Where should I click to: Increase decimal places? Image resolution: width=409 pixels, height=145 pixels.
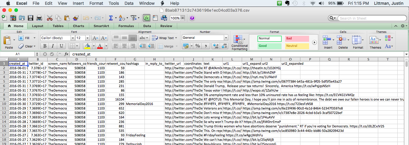[x=215, y=46]
